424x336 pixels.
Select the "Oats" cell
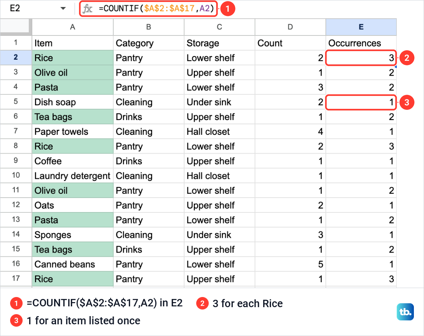click(x=72, y=205)
